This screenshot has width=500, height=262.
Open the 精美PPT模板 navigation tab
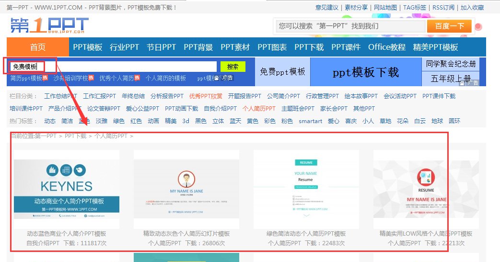pos(436,47)
